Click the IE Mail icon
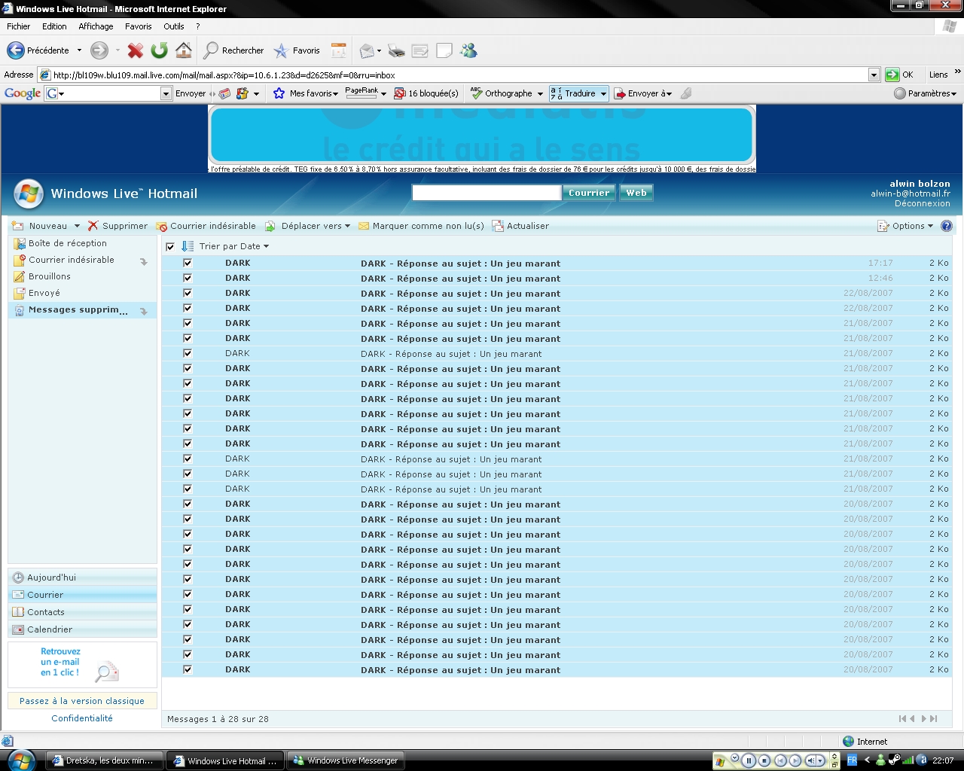The image size is (964, 771). 367,50
